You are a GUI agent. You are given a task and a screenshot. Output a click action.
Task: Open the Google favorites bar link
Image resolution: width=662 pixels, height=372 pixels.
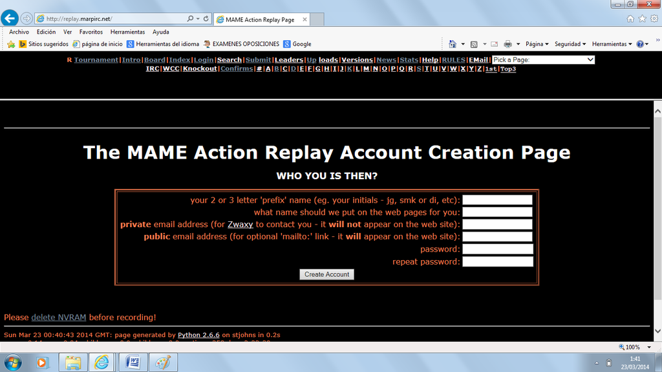point(297,44)
